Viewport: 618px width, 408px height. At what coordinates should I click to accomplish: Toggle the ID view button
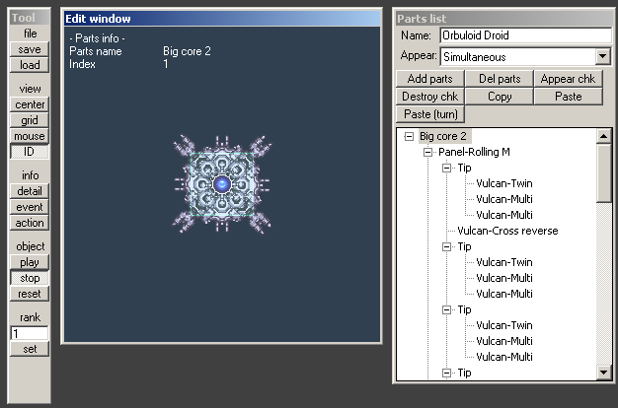pos(30,152)
